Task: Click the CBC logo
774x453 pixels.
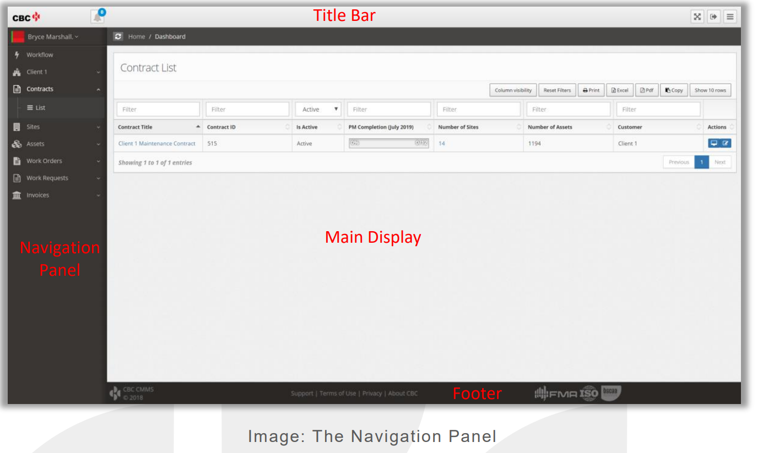Action: coord(26,17)
